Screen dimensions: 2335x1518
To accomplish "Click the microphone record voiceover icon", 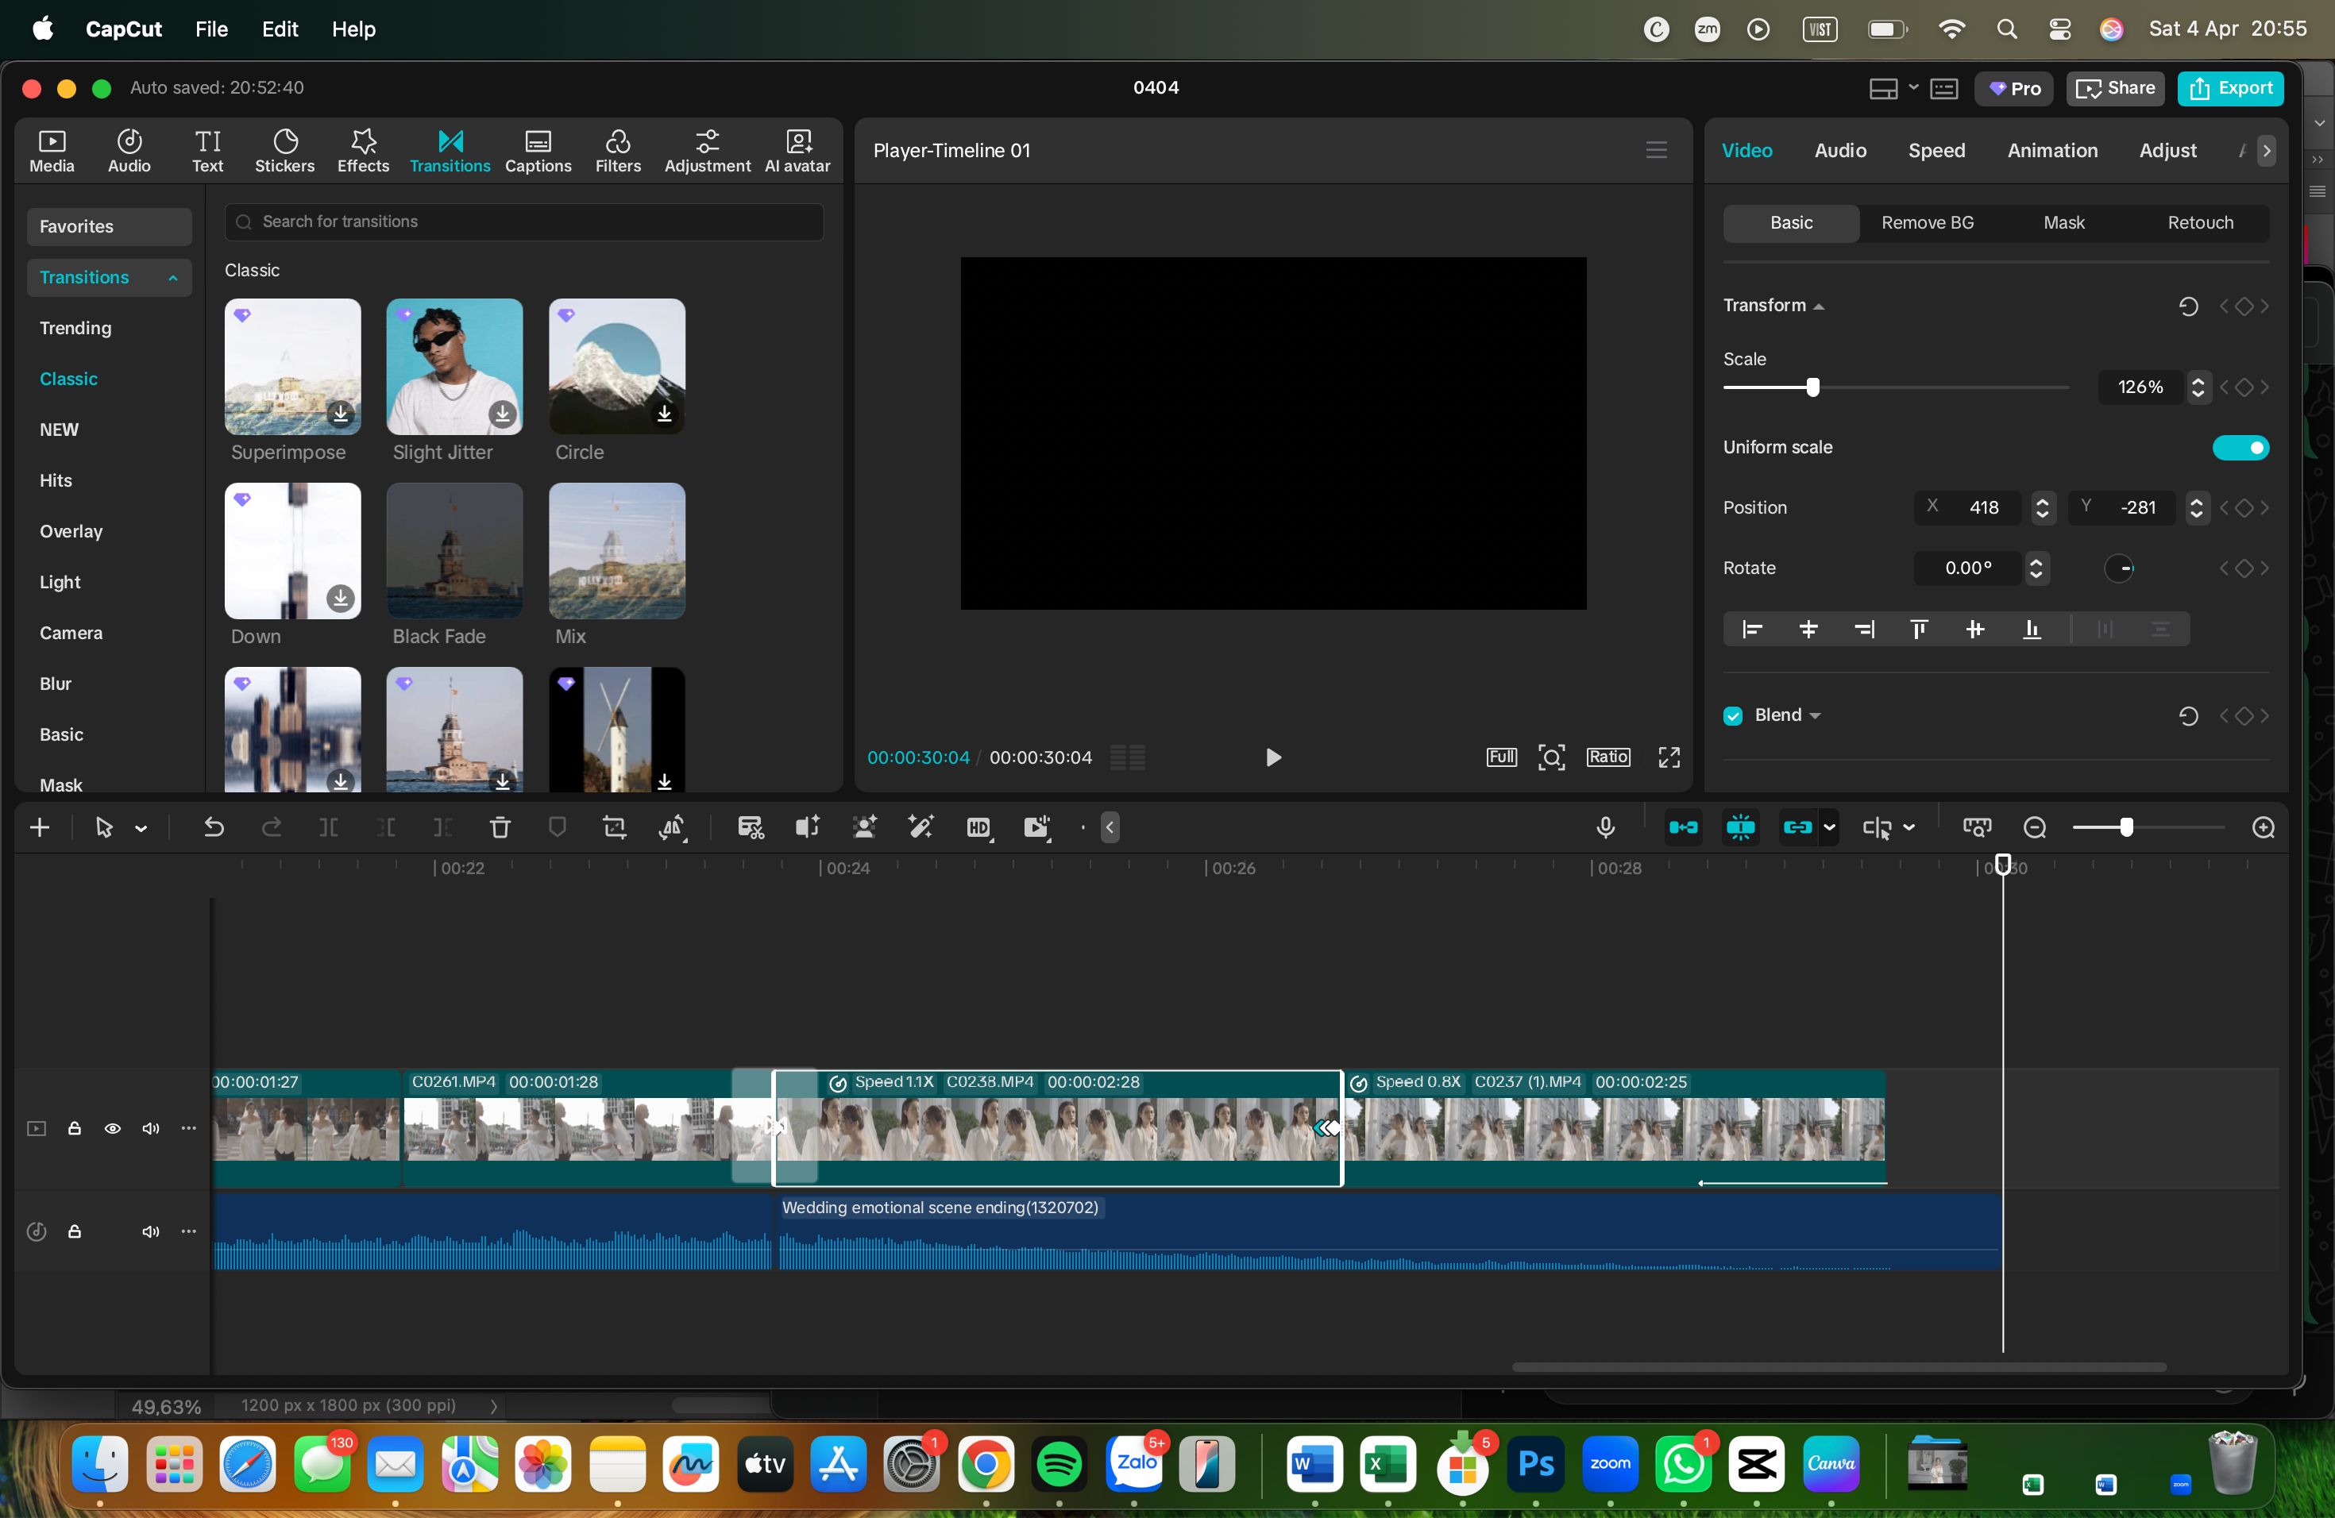I will point(1605,827).
